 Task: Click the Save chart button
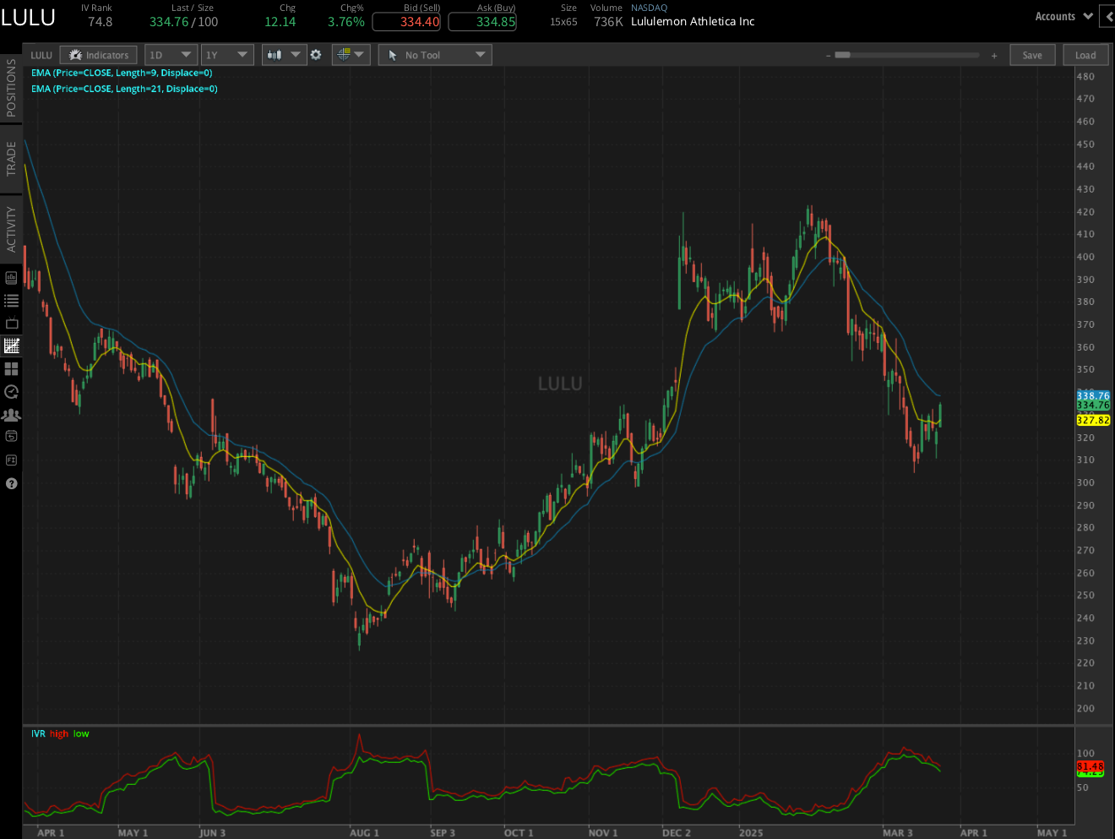pos(1032,55)
